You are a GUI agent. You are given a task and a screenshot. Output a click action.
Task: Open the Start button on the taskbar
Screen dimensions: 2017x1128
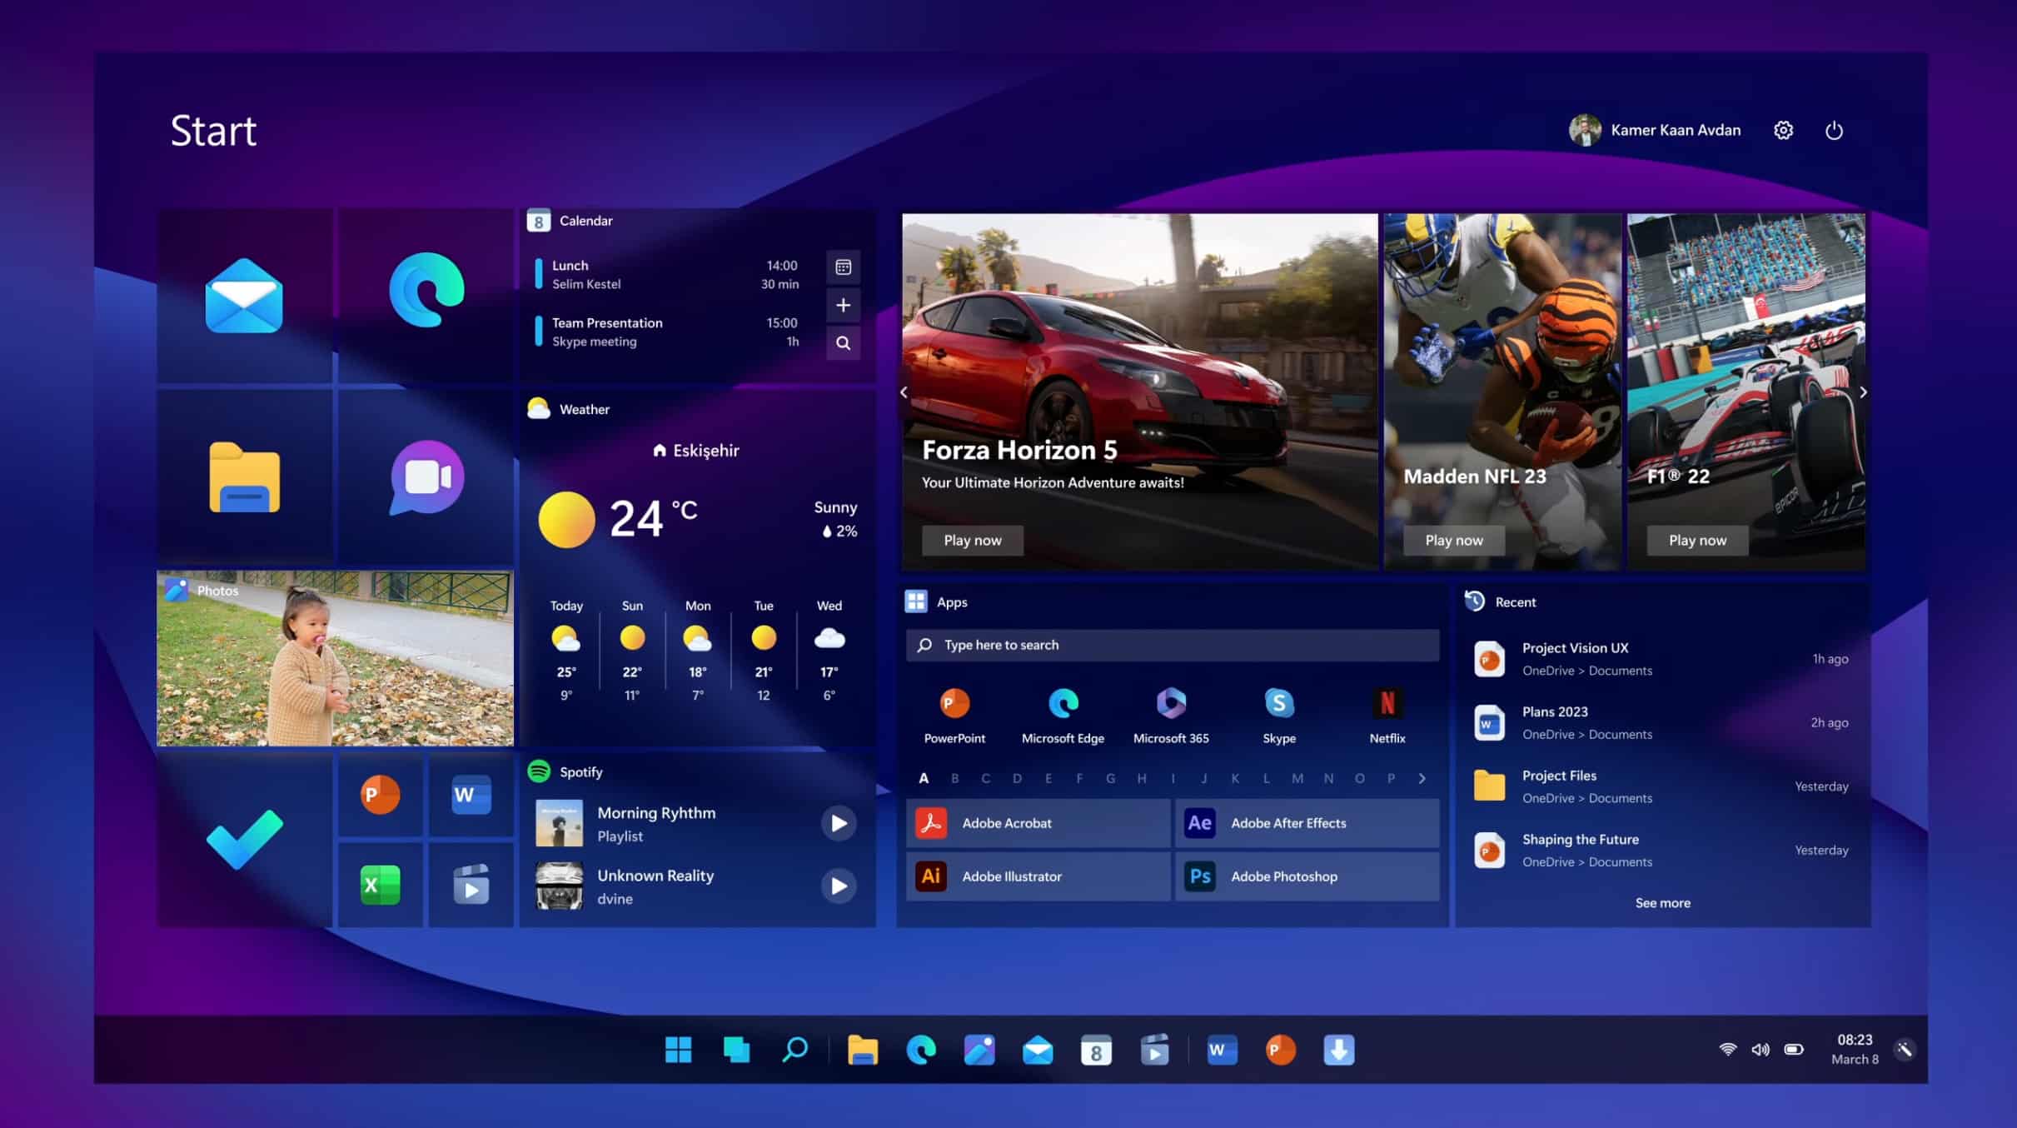(678, 1050)
